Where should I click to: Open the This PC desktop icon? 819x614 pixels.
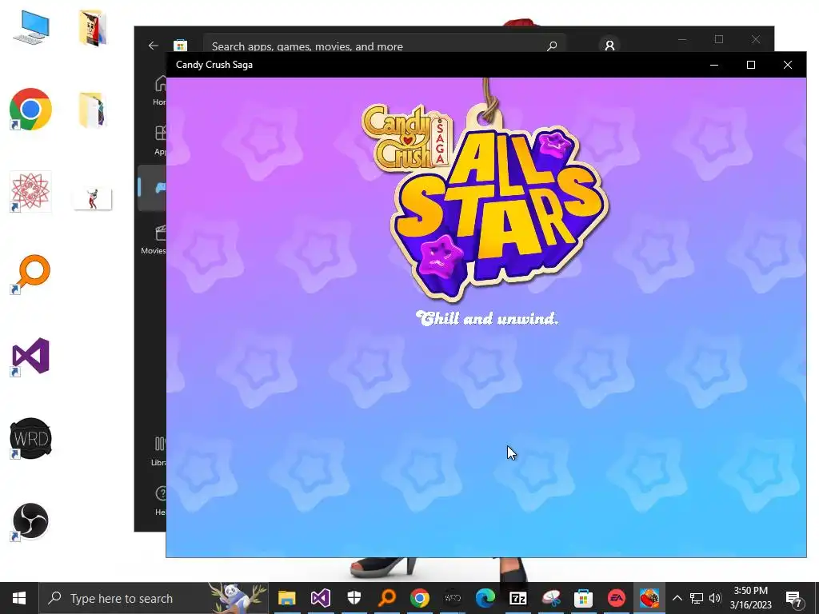pos(31,27)
